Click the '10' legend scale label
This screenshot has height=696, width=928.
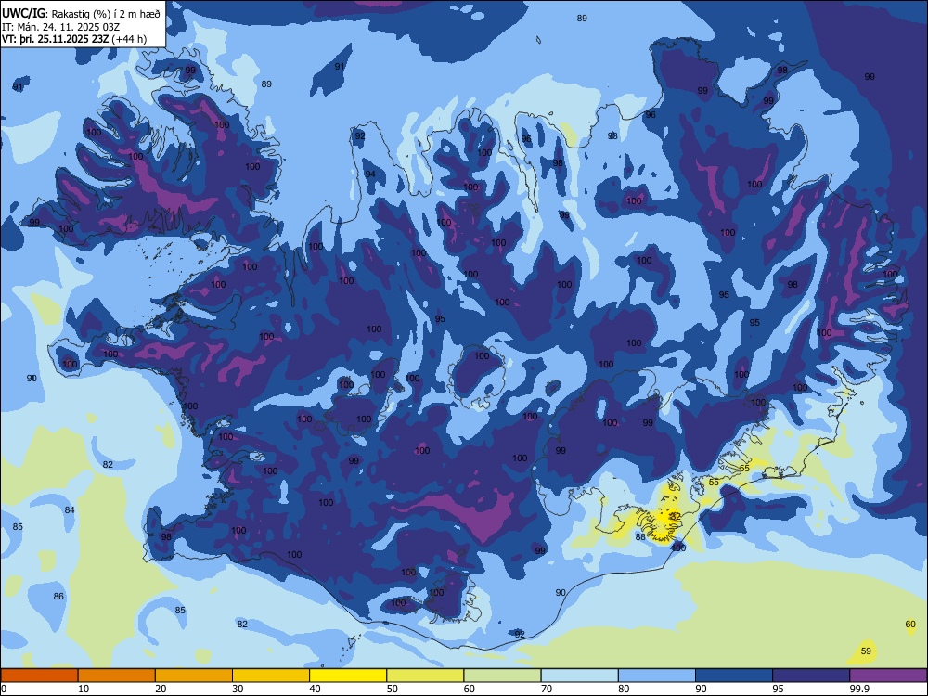[x=84, y=689]
